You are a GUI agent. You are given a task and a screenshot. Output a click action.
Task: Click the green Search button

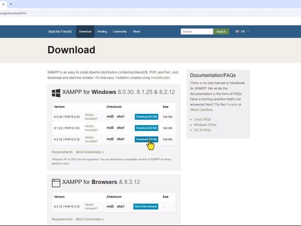click(221, 32)
